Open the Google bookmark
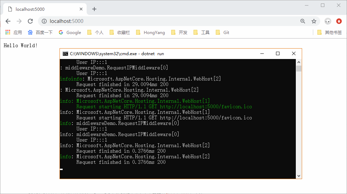This screenshot has width=347, height=194. pos(70,32)
